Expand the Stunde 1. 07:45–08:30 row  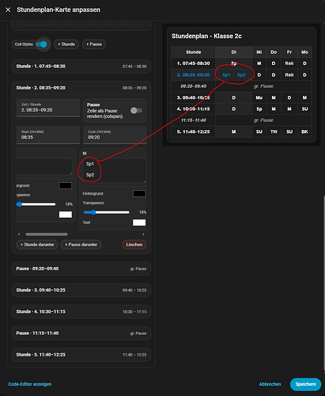pos(81,67)
